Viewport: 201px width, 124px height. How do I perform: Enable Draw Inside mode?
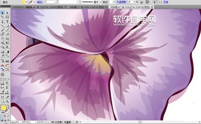click(x=8, y=120)
